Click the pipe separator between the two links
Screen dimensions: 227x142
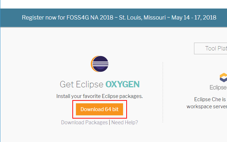click(110, 122)
